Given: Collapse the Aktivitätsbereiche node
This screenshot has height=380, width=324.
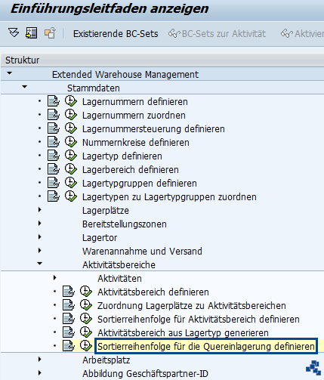Looking at the screenshot, I should [x=39, y=264].
